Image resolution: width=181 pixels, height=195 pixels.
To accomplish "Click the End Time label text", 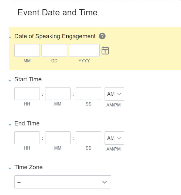I will (x=27, y=123).
